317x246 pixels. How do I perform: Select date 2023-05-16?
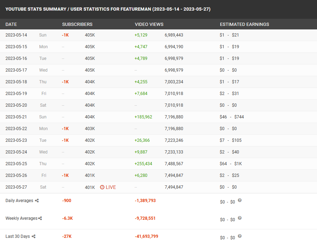16,58
